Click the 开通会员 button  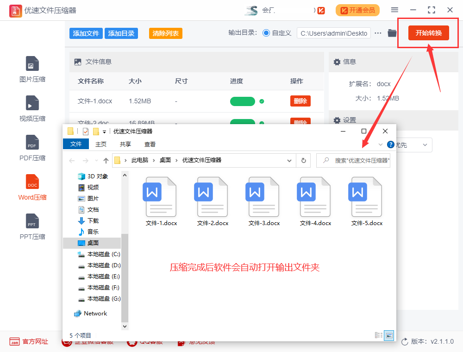pos(357,10)
